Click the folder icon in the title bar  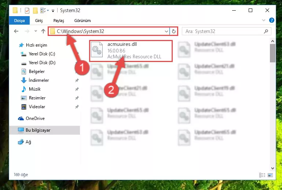15,10
